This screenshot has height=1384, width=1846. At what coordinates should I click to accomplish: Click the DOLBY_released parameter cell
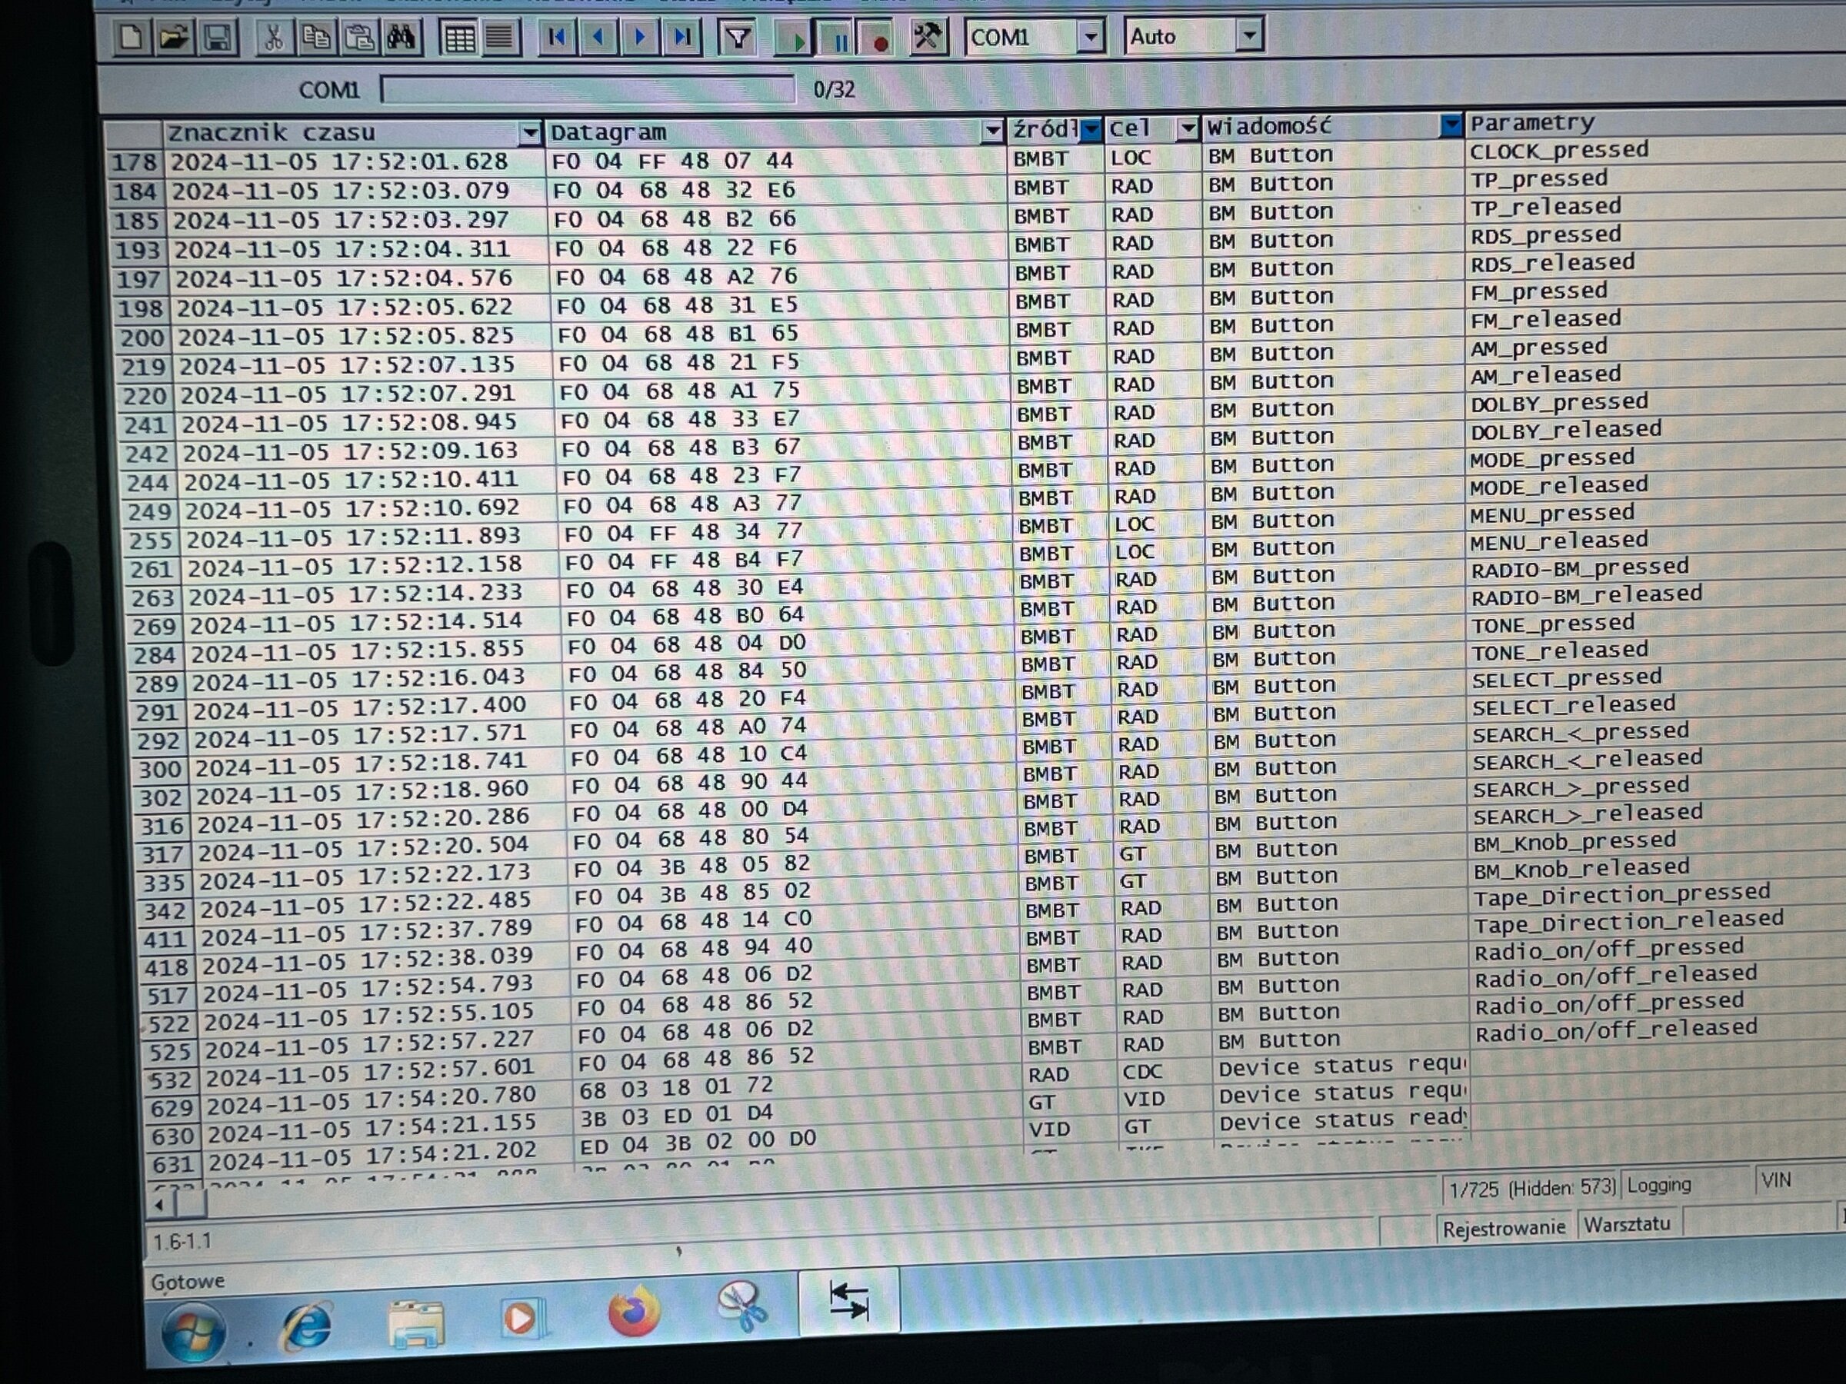(x=1565, y=431)
